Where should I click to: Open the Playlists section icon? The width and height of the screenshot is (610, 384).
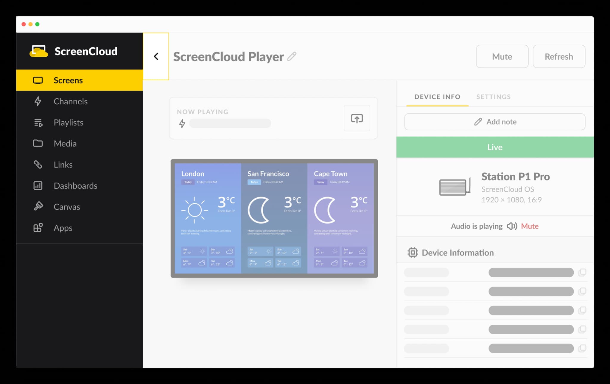pos(38,122)
